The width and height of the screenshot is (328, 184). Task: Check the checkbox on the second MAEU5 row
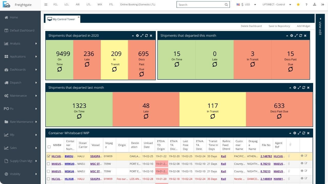pos(48,171)
